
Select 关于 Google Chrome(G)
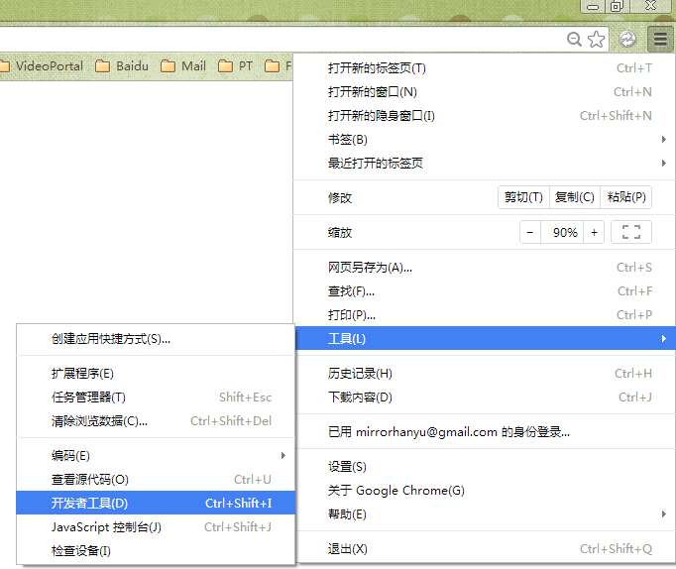pos(485,490)
